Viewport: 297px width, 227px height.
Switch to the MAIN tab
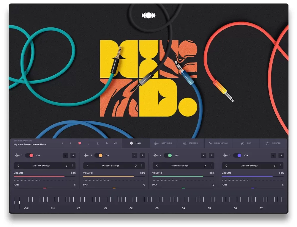coord(136,143)
